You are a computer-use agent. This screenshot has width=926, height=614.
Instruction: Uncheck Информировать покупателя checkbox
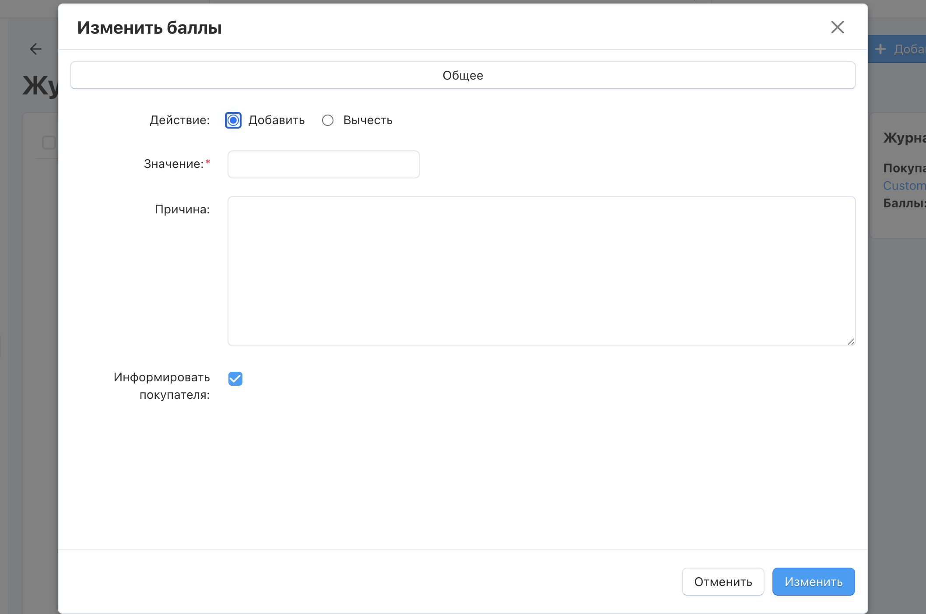[x=235, y=378]
